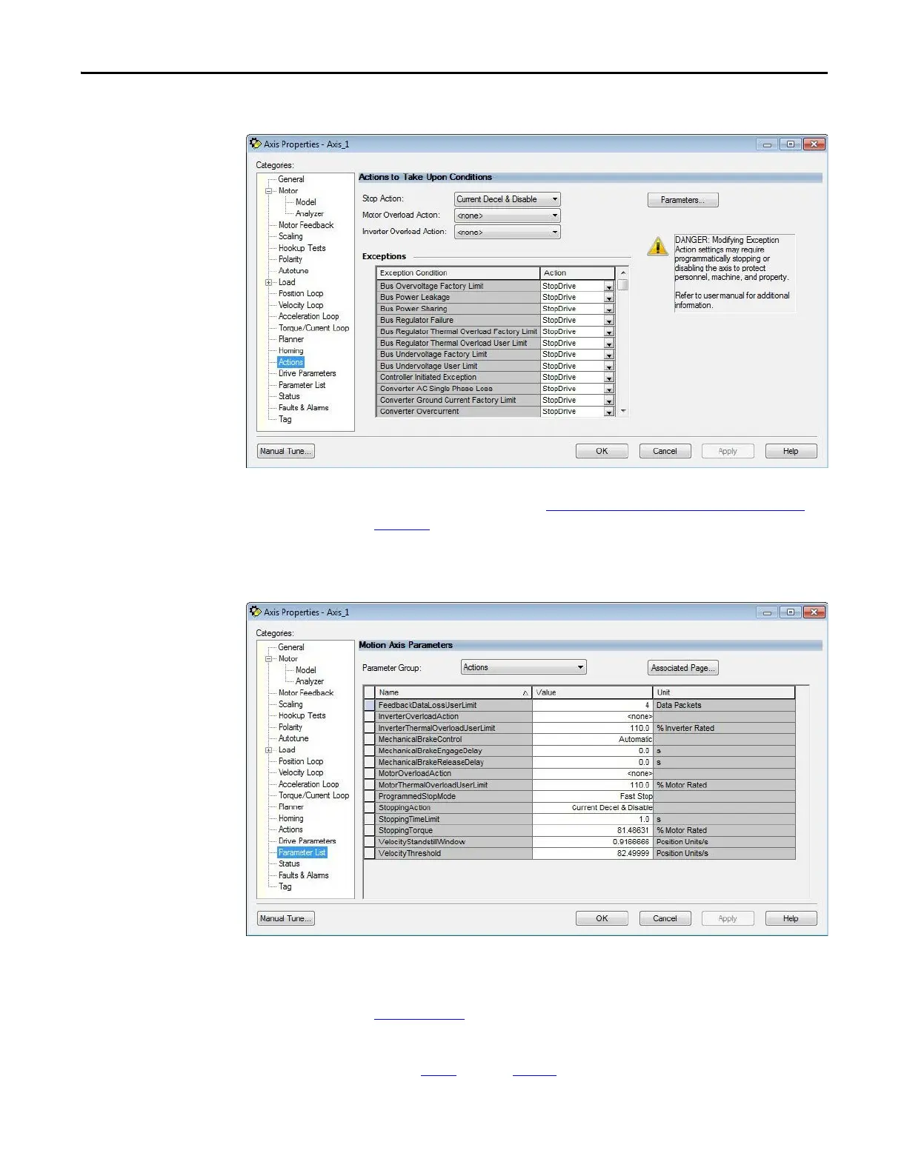
Task: Expand the Load node in the lower window tree
Action: [269, 750]
